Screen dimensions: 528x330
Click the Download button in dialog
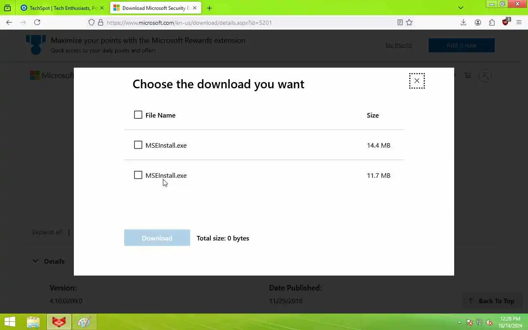coord(157,238)
